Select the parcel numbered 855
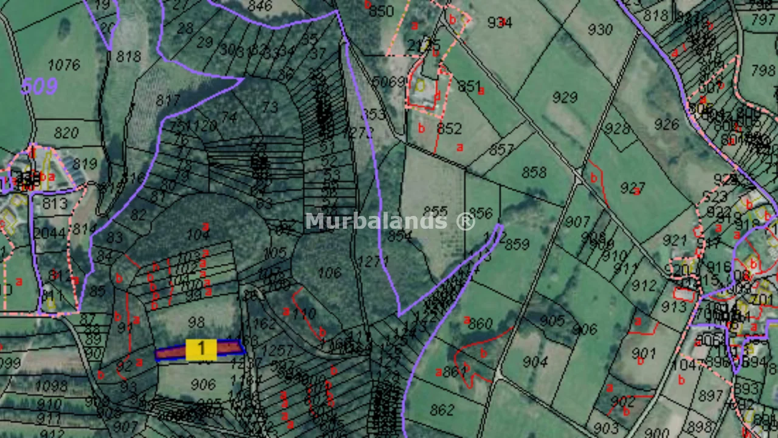This screenshot has width=778, height=438. (435, 212)
